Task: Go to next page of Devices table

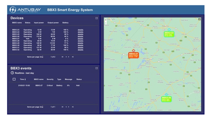Action: coord(69,57)
